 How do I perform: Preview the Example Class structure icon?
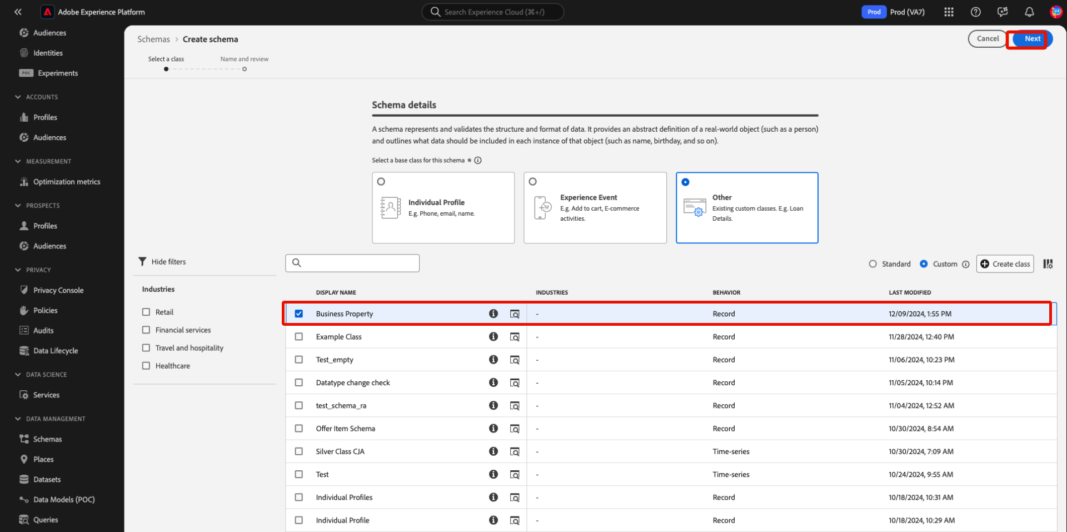515,337
